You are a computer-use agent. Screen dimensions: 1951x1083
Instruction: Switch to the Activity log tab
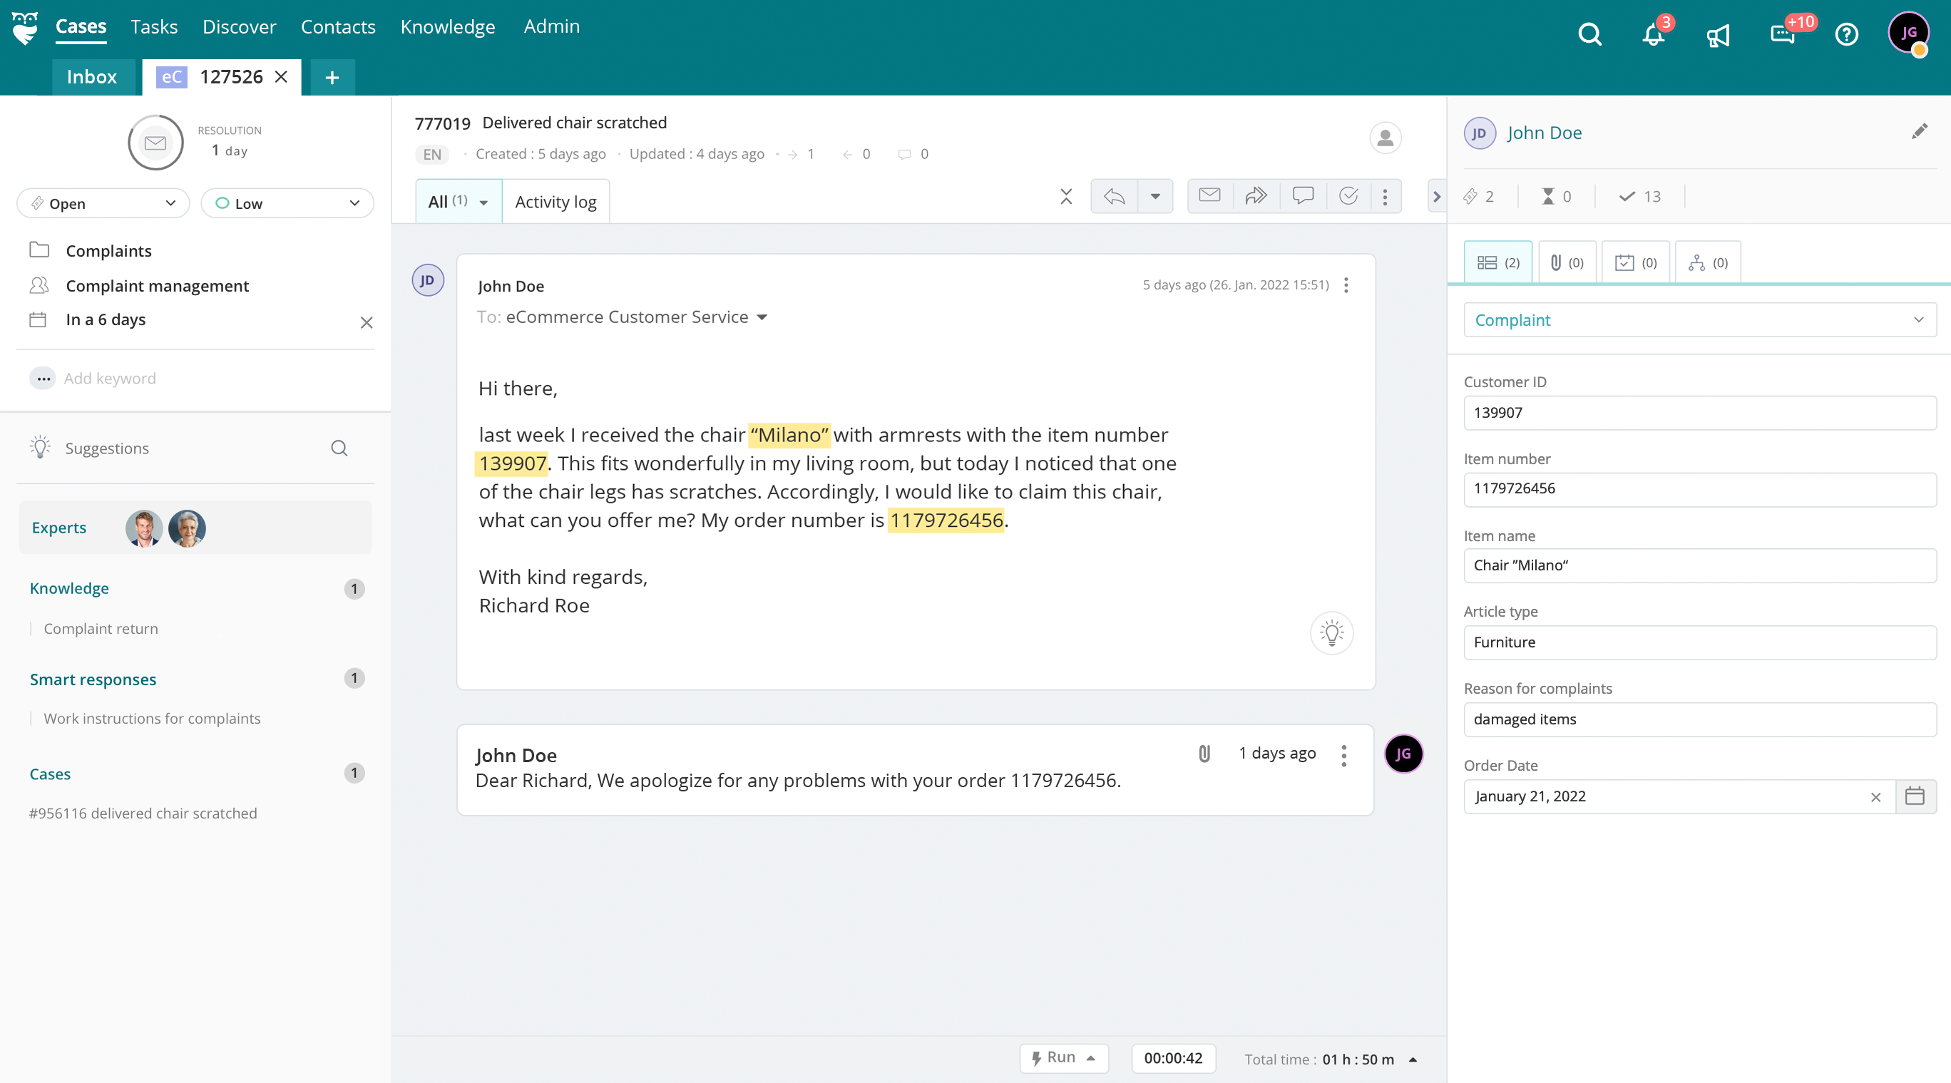(x=555, y=202)
